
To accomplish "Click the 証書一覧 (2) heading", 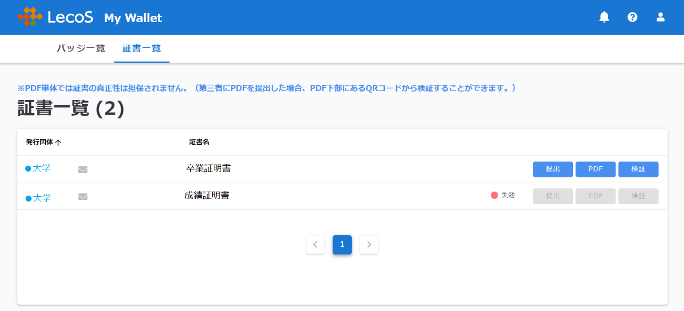I will 71,108.
